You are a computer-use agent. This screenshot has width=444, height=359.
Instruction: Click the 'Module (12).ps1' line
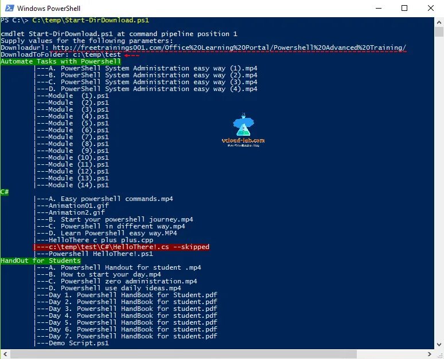(79, 171)
